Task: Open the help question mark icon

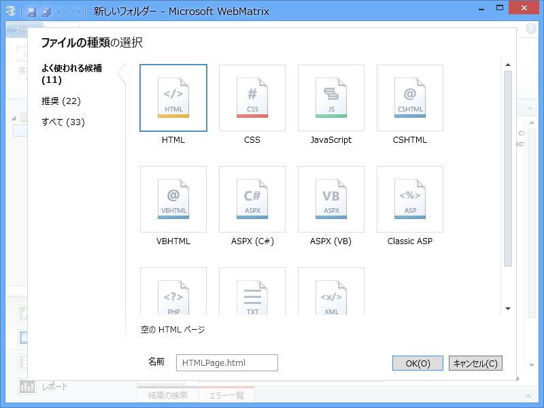Action: tap(531, 29)
